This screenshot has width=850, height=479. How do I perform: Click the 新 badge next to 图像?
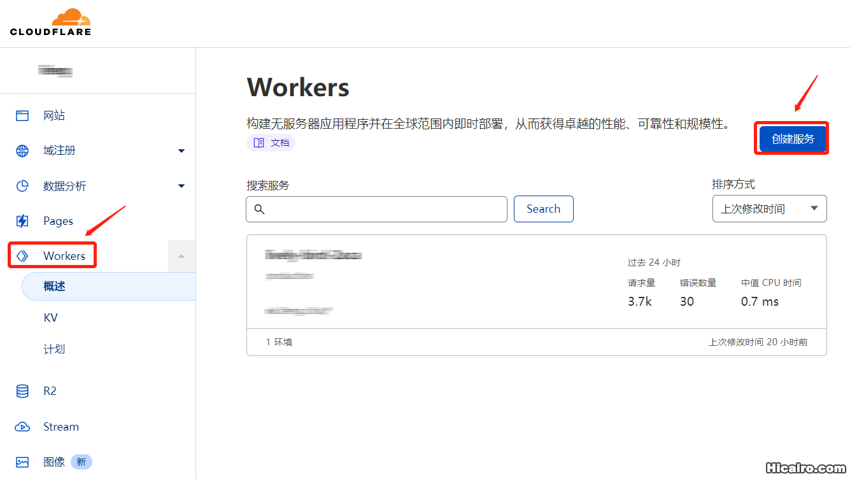[x=81, y=462]
